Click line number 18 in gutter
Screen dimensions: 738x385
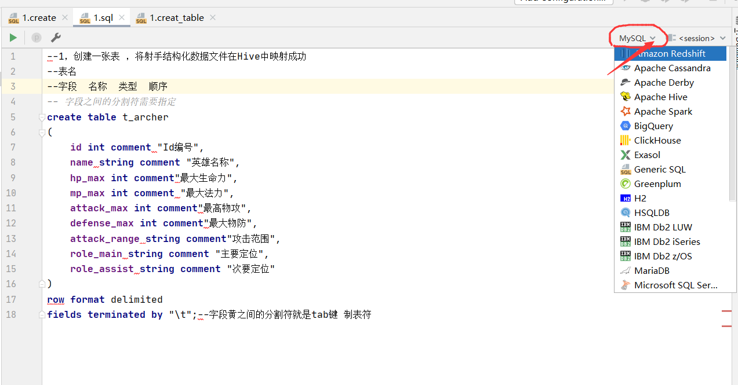tap(11, 314)
